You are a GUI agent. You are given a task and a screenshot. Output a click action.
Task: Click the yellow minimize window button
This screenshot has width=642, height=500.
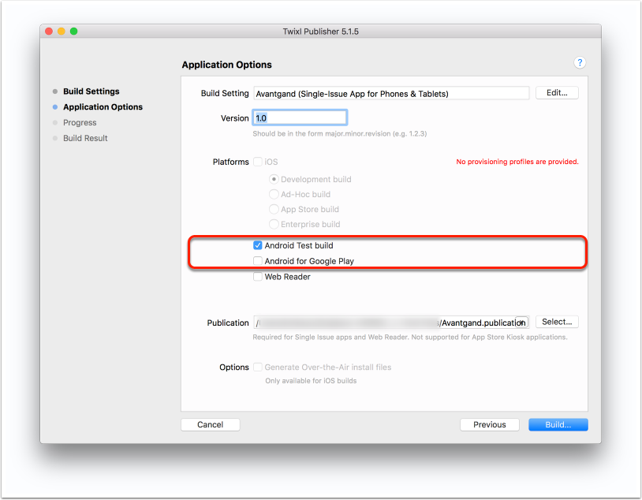tap(61, 31)
